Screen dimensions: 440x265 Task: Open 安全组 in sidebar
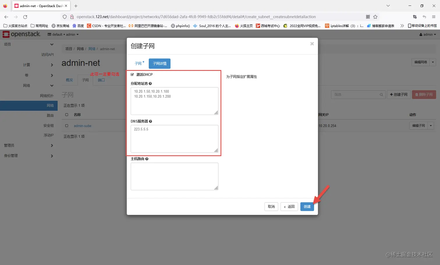[x=48, y=126]
